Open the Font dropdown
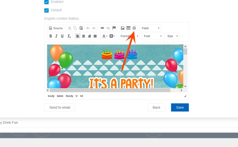The width and height of the screenshot is (238, 147). click(x=152, y=36)
